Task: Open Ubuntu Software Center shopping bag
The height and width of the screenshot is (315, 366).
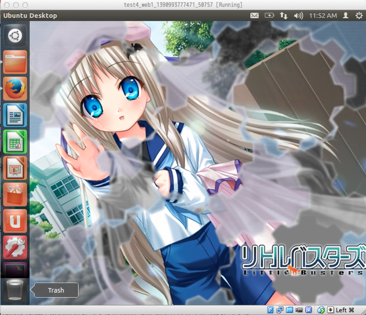Action: [x=15, y=194]
